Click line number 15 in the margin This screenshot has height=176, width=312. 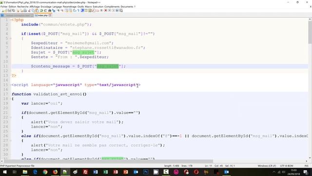tap(5, 85)
